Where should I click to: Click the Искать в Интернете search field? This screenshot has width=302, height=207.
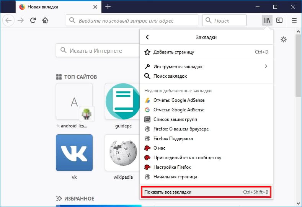98,51
